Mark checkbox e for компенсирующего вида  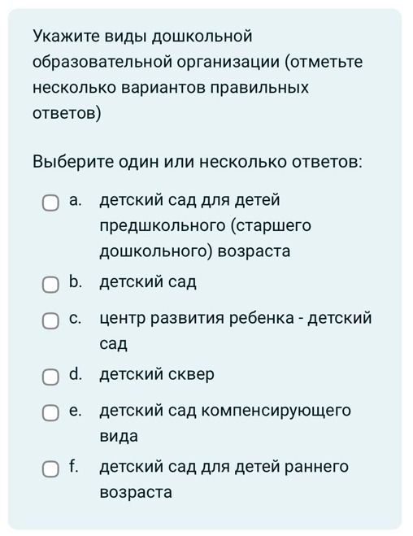pyautogui.click(x=50, y=413)
